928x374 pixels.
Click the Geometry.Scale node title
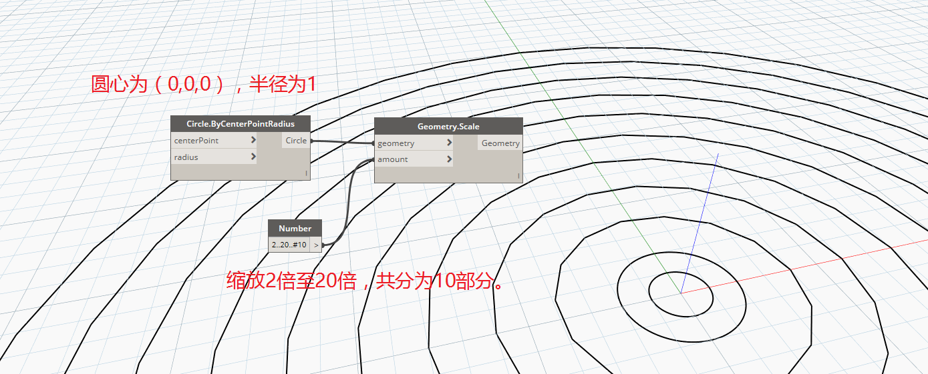click(x=448, y=126)
